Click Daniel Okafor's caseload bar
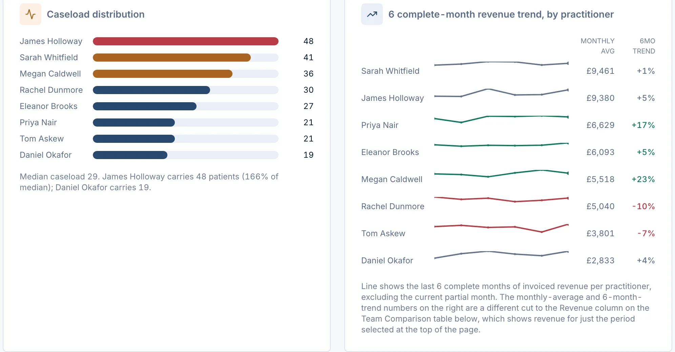The width and height of the screenshot is (675, 352). point(130,155)
